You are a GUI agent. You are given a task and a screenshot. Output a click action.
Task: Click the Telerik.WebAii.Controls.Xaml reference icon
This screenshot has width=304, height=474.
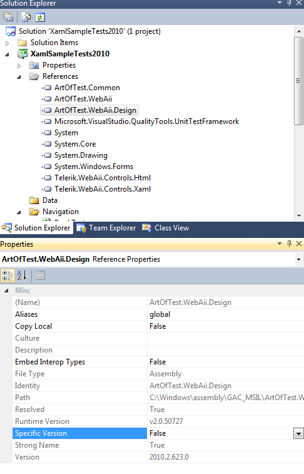(47, 189)
